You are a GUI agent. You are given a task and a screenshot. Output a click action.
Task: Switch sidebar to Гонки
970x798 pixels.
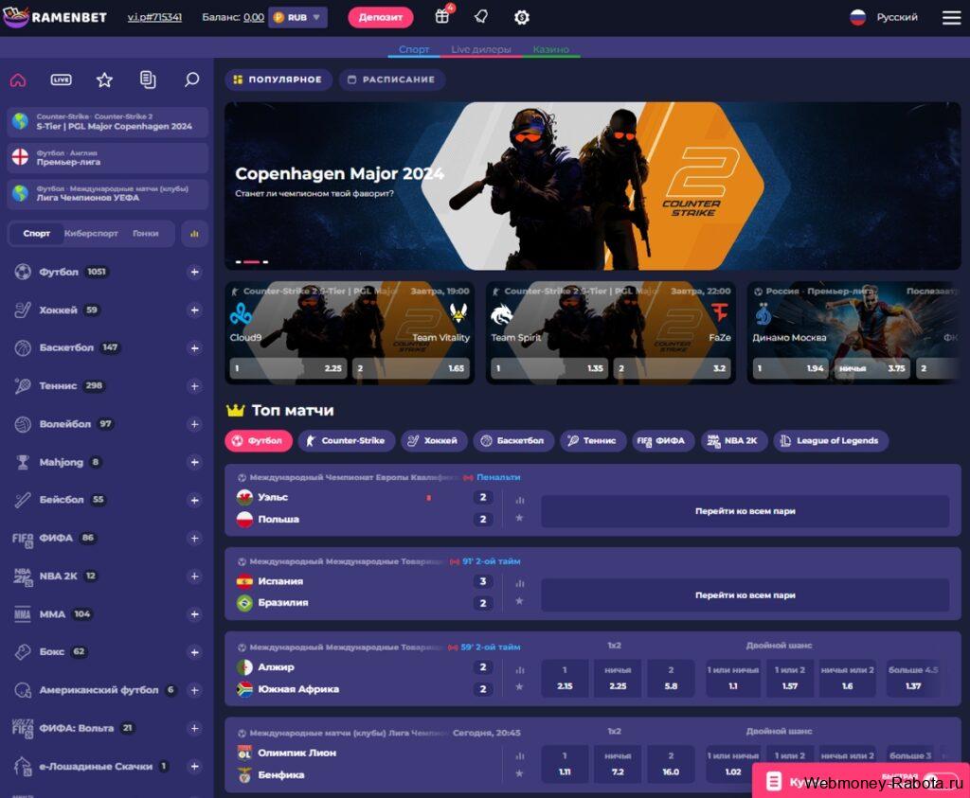(x=145, y=234)
